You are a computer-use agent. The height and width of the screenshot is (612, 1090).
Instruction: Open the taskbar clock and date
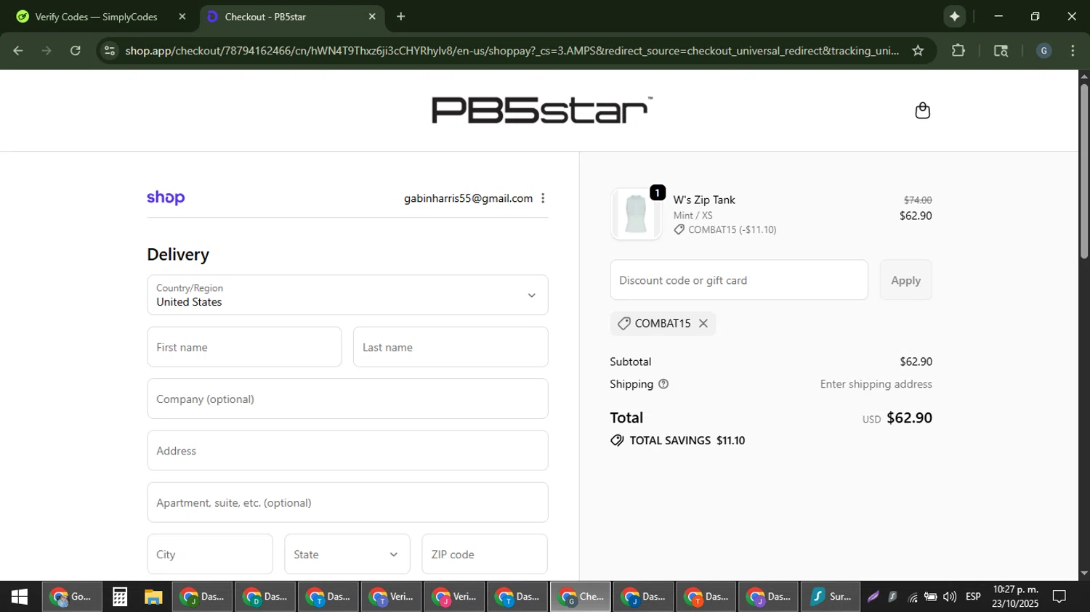tap(1015, 597)
